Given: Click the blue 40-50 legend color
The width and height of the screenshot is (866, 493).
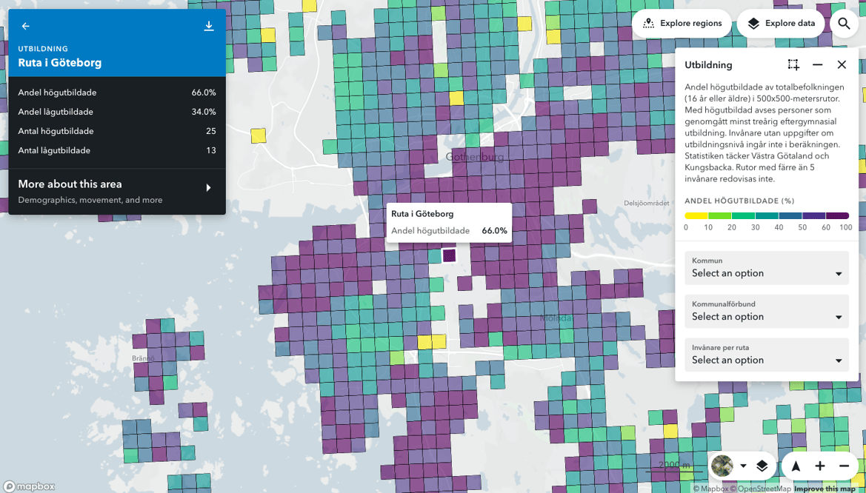Looking at the screenshot, I should (x=790, y=216).
